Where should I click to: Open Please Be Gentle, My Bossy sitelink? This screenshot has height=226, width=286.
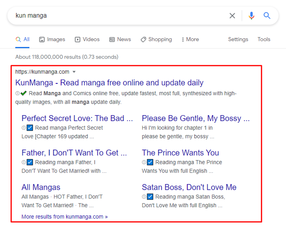[196, 118]
